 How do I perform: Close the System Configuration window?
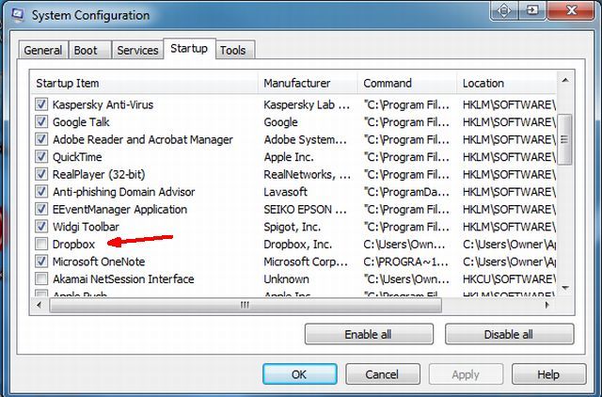pyautogui.click(x=572, y=9)
